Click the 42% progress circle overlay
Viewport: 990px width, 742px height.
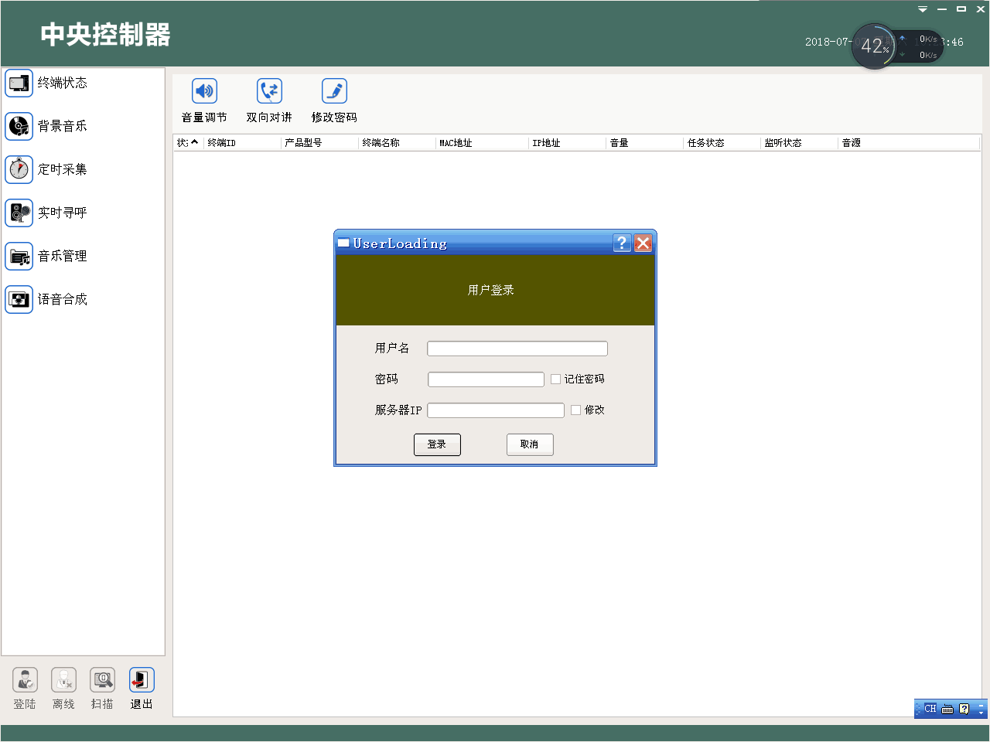tap(874, 46)
